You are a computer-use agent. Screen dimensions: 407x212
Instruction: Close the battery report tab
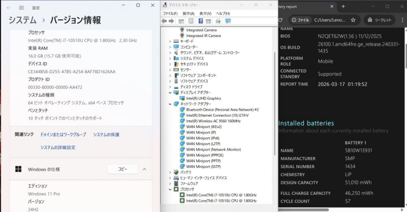point(331,6)
